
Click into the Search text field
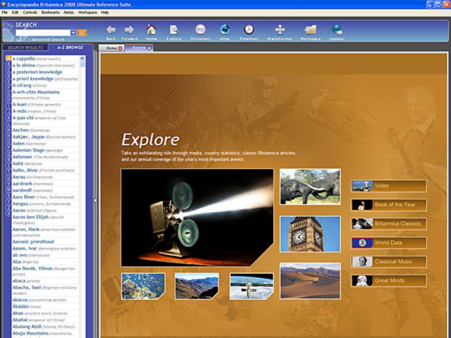coord(43,33)
